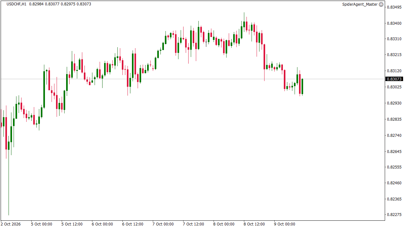Click the 7 Oct 12:00 time label
The image size is (405, 228).
coord(193,224)
